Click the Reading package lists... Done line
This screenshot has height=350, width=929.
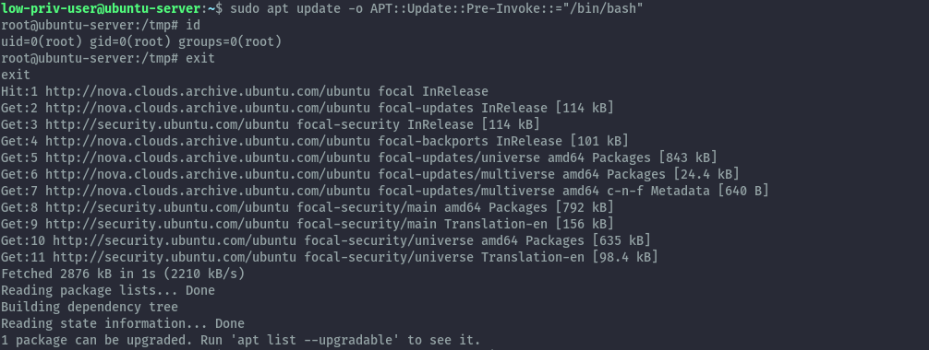tap(108, 290)
